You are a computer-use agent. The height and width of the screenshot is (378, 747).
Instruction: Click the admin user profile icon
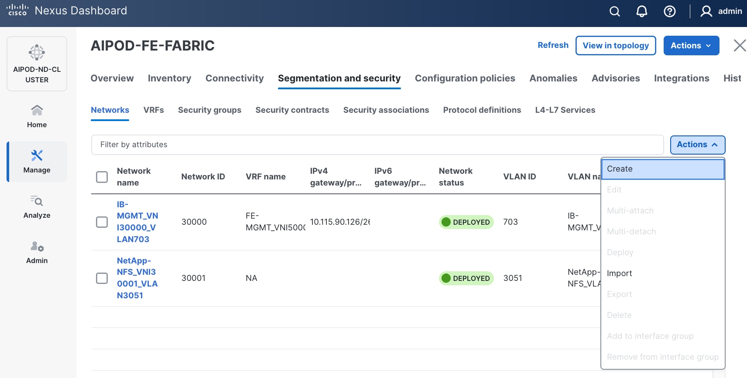pyautogui.click(x=706, y=11)
